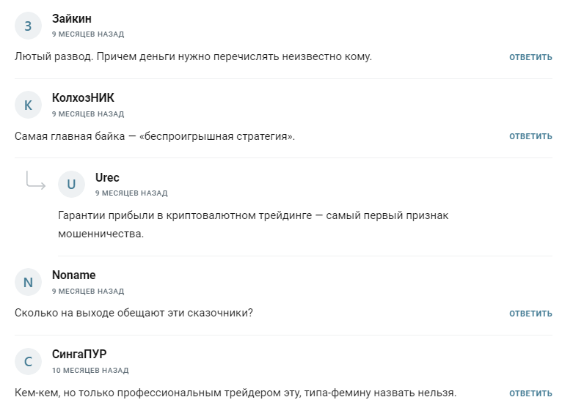
Task: Open the Noname username
Action: [x=73, y=275]
